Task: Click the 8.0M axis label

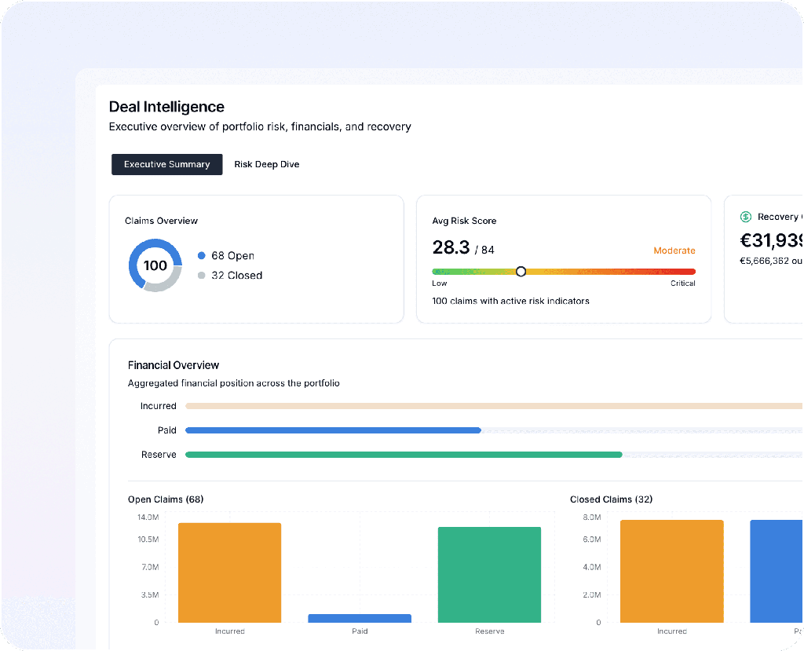Action: pos(592,517)
